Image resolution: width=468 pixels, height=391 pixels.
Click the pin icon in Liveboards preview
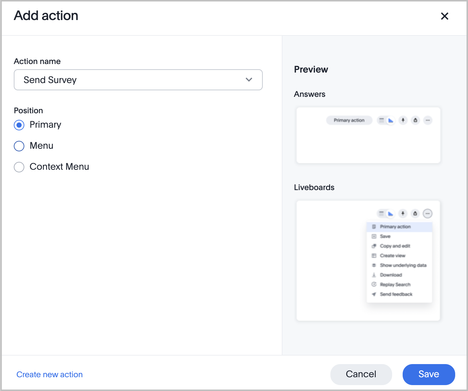click(x=403, y=213)
